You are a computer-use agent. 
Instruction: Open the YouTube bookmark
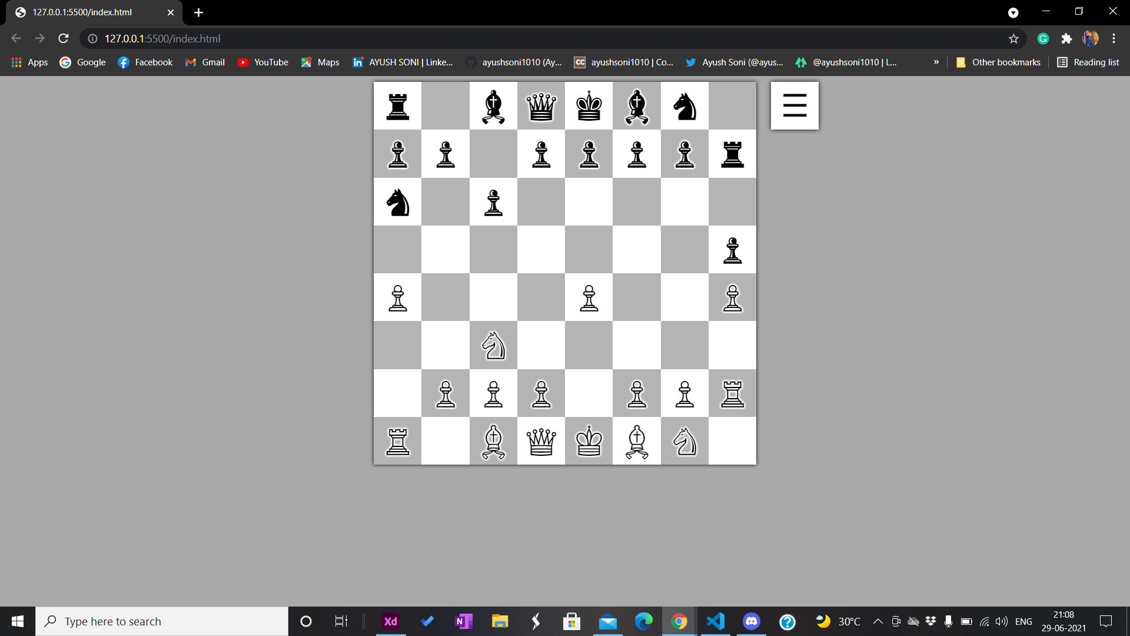tap(262, 62)
